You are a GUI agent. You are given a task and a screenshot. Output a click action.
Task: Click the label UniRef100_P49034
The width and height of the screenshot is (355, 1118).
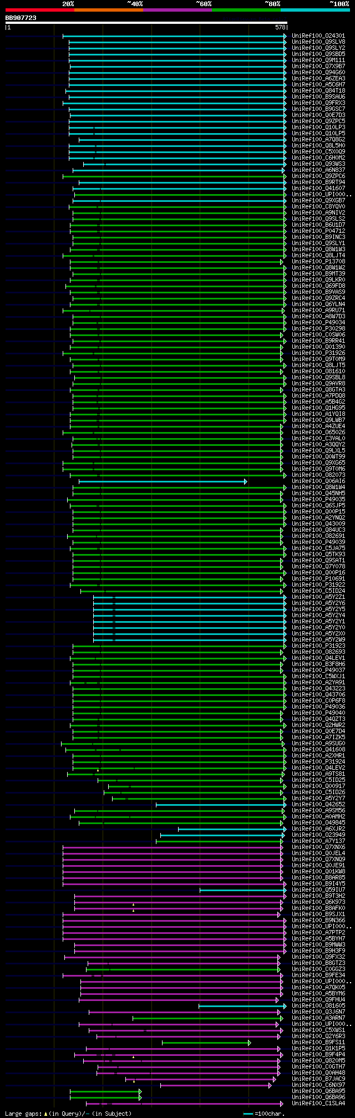pos(318,323)
